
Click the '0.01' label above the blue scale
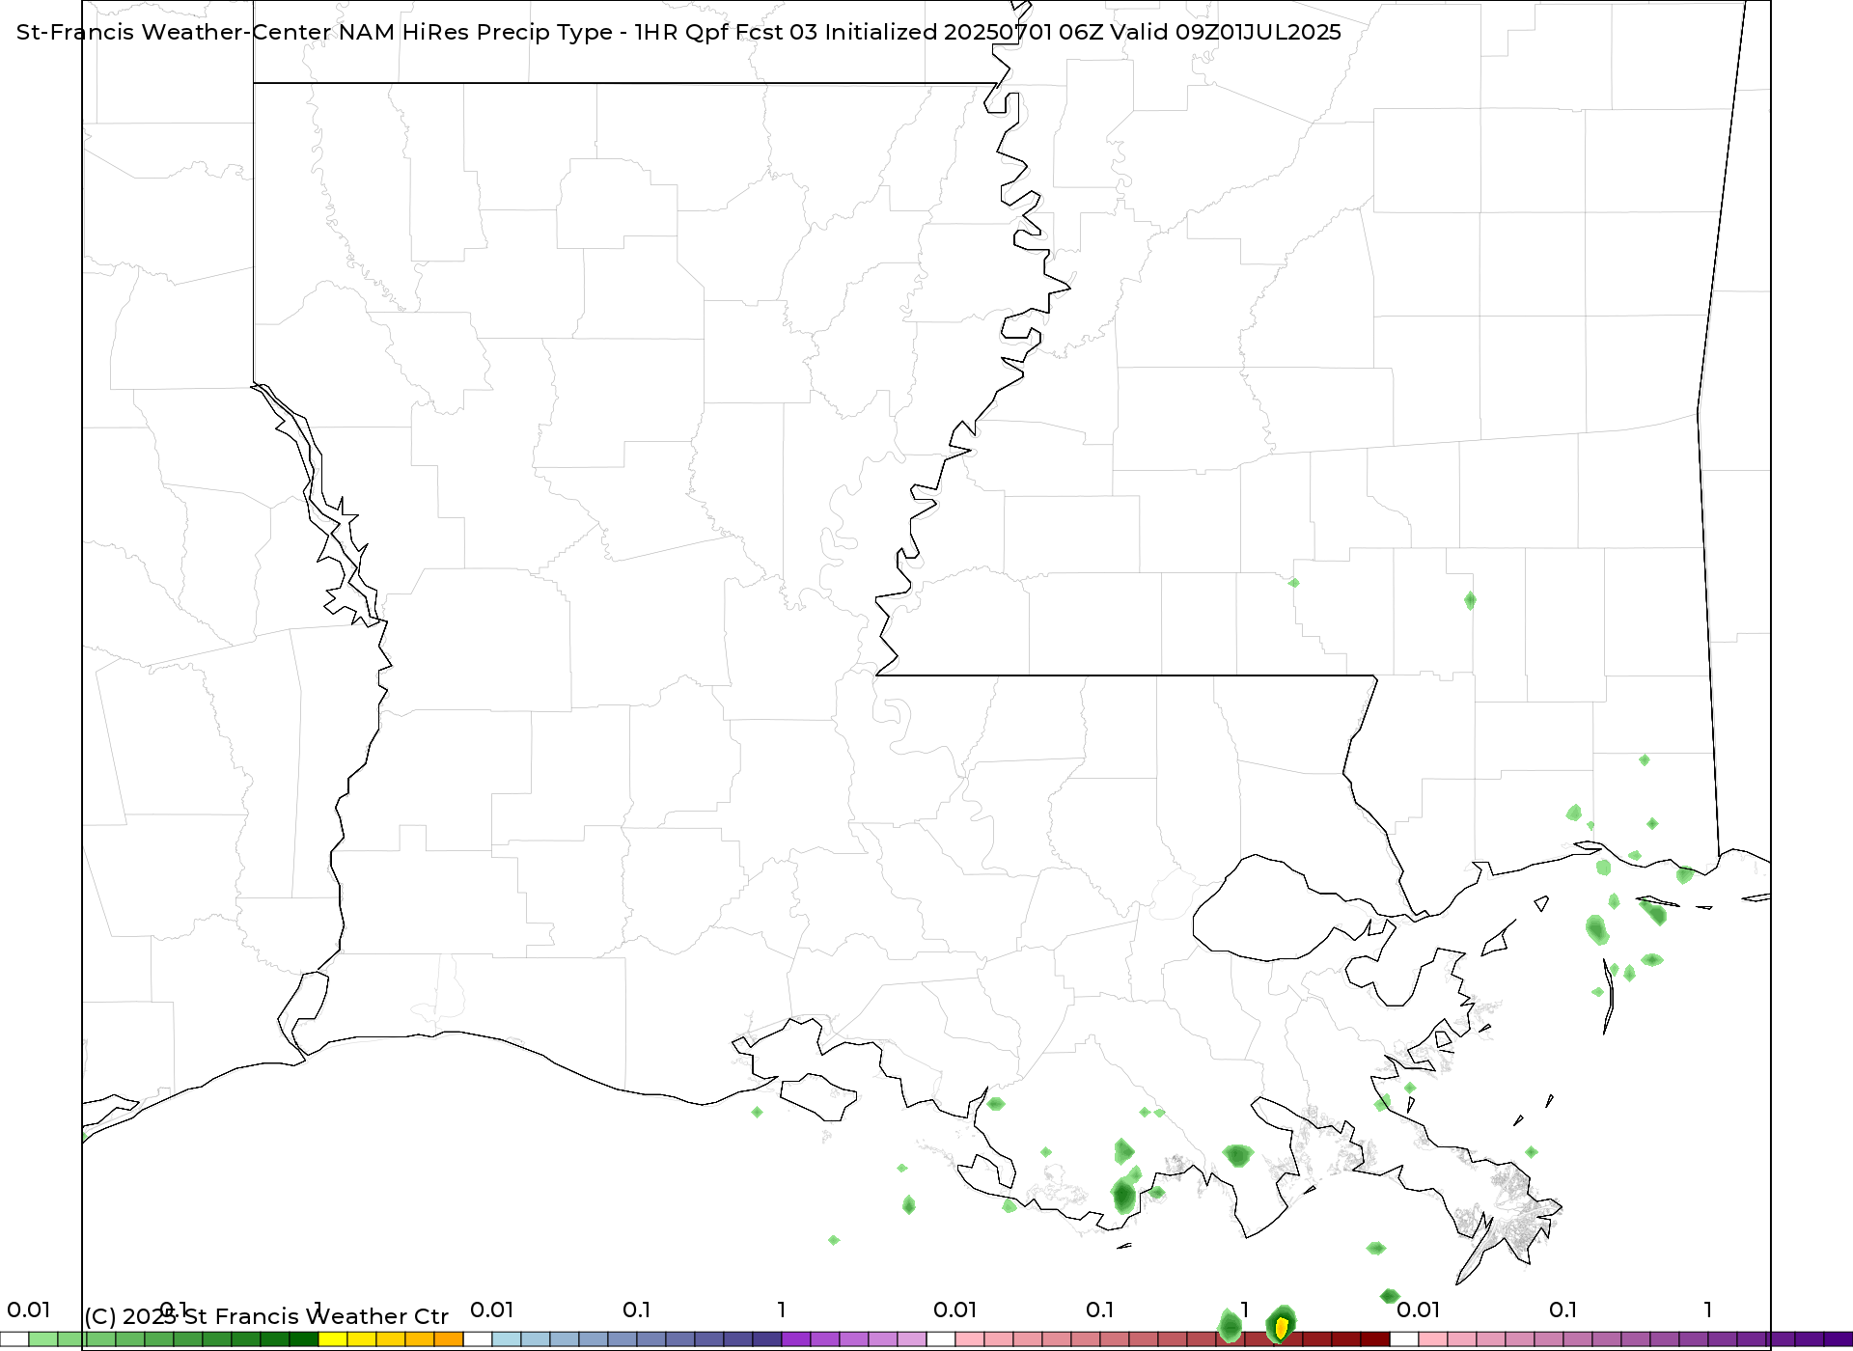coord(492,1310)
